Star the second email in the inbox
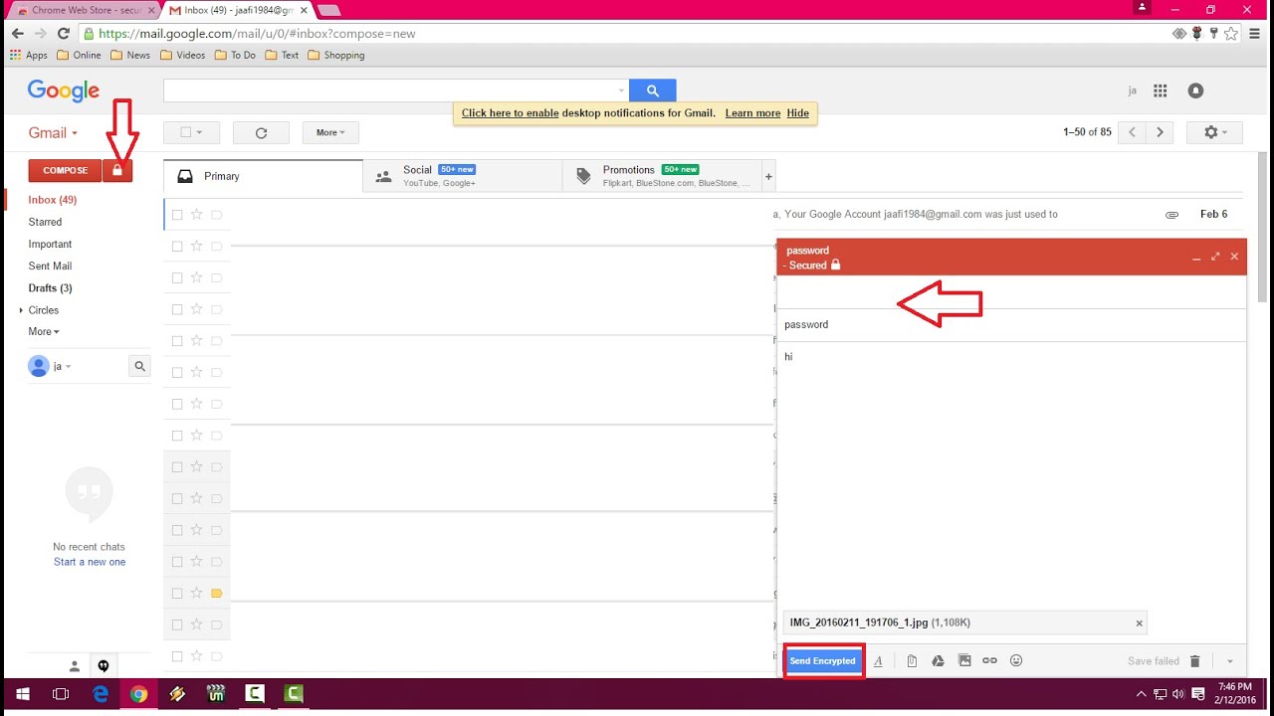The width and height of the screenshot is (1274, 716). (196, 247)
